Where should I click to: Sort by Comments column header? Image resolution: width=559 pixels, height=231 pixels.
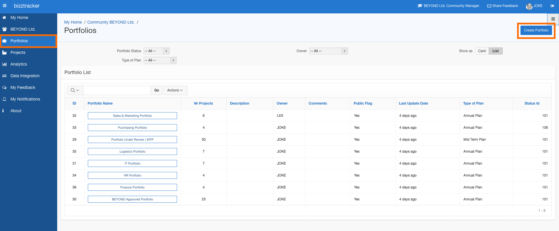(318, 103)
